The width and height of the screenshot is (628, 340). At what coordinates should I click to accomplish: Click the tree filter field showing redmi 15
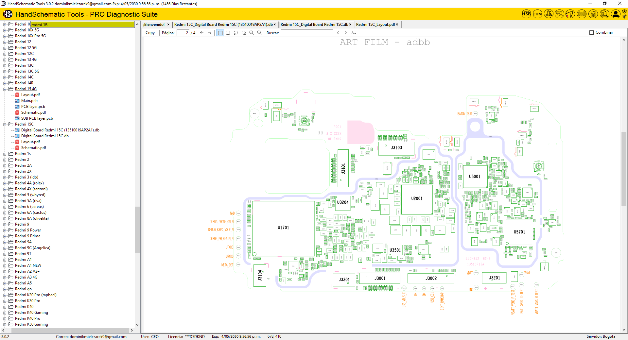pyautogui.click(x=82, y=25)
